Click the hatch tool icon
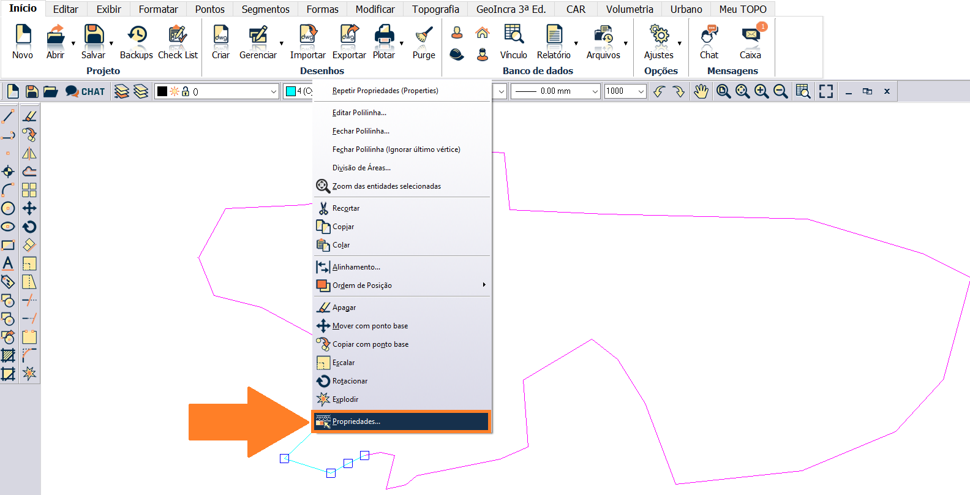 tap(8, 355)
